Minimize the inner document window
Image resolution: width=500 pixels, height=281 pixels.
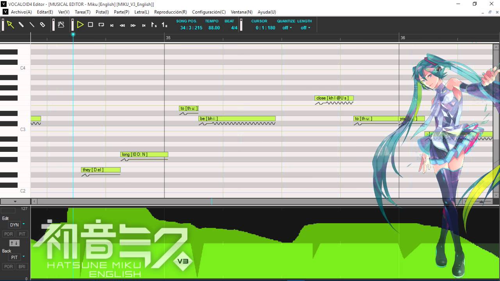coord(483,12)
